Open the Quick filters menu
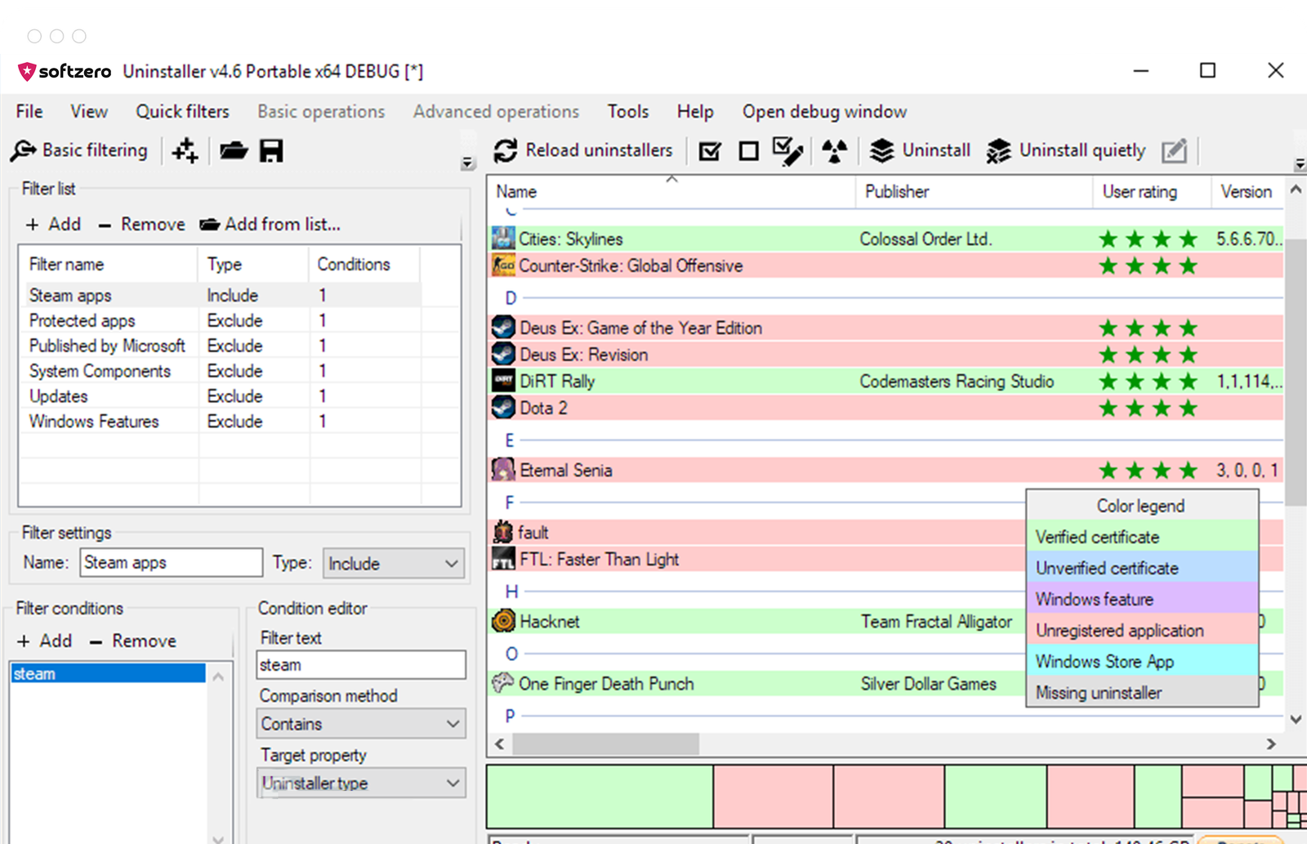 182,111
